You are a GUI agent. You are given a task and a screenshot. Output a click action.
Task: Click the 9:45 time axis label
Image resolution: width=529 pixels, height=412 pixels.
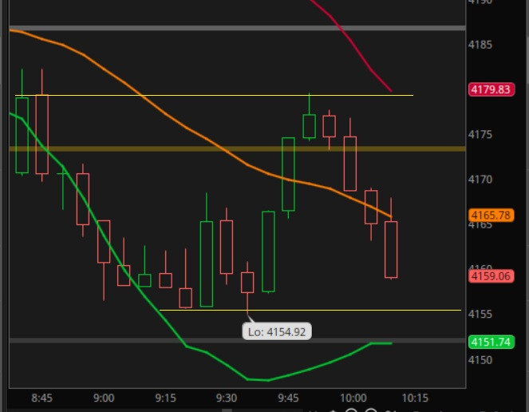coord(288,398)
